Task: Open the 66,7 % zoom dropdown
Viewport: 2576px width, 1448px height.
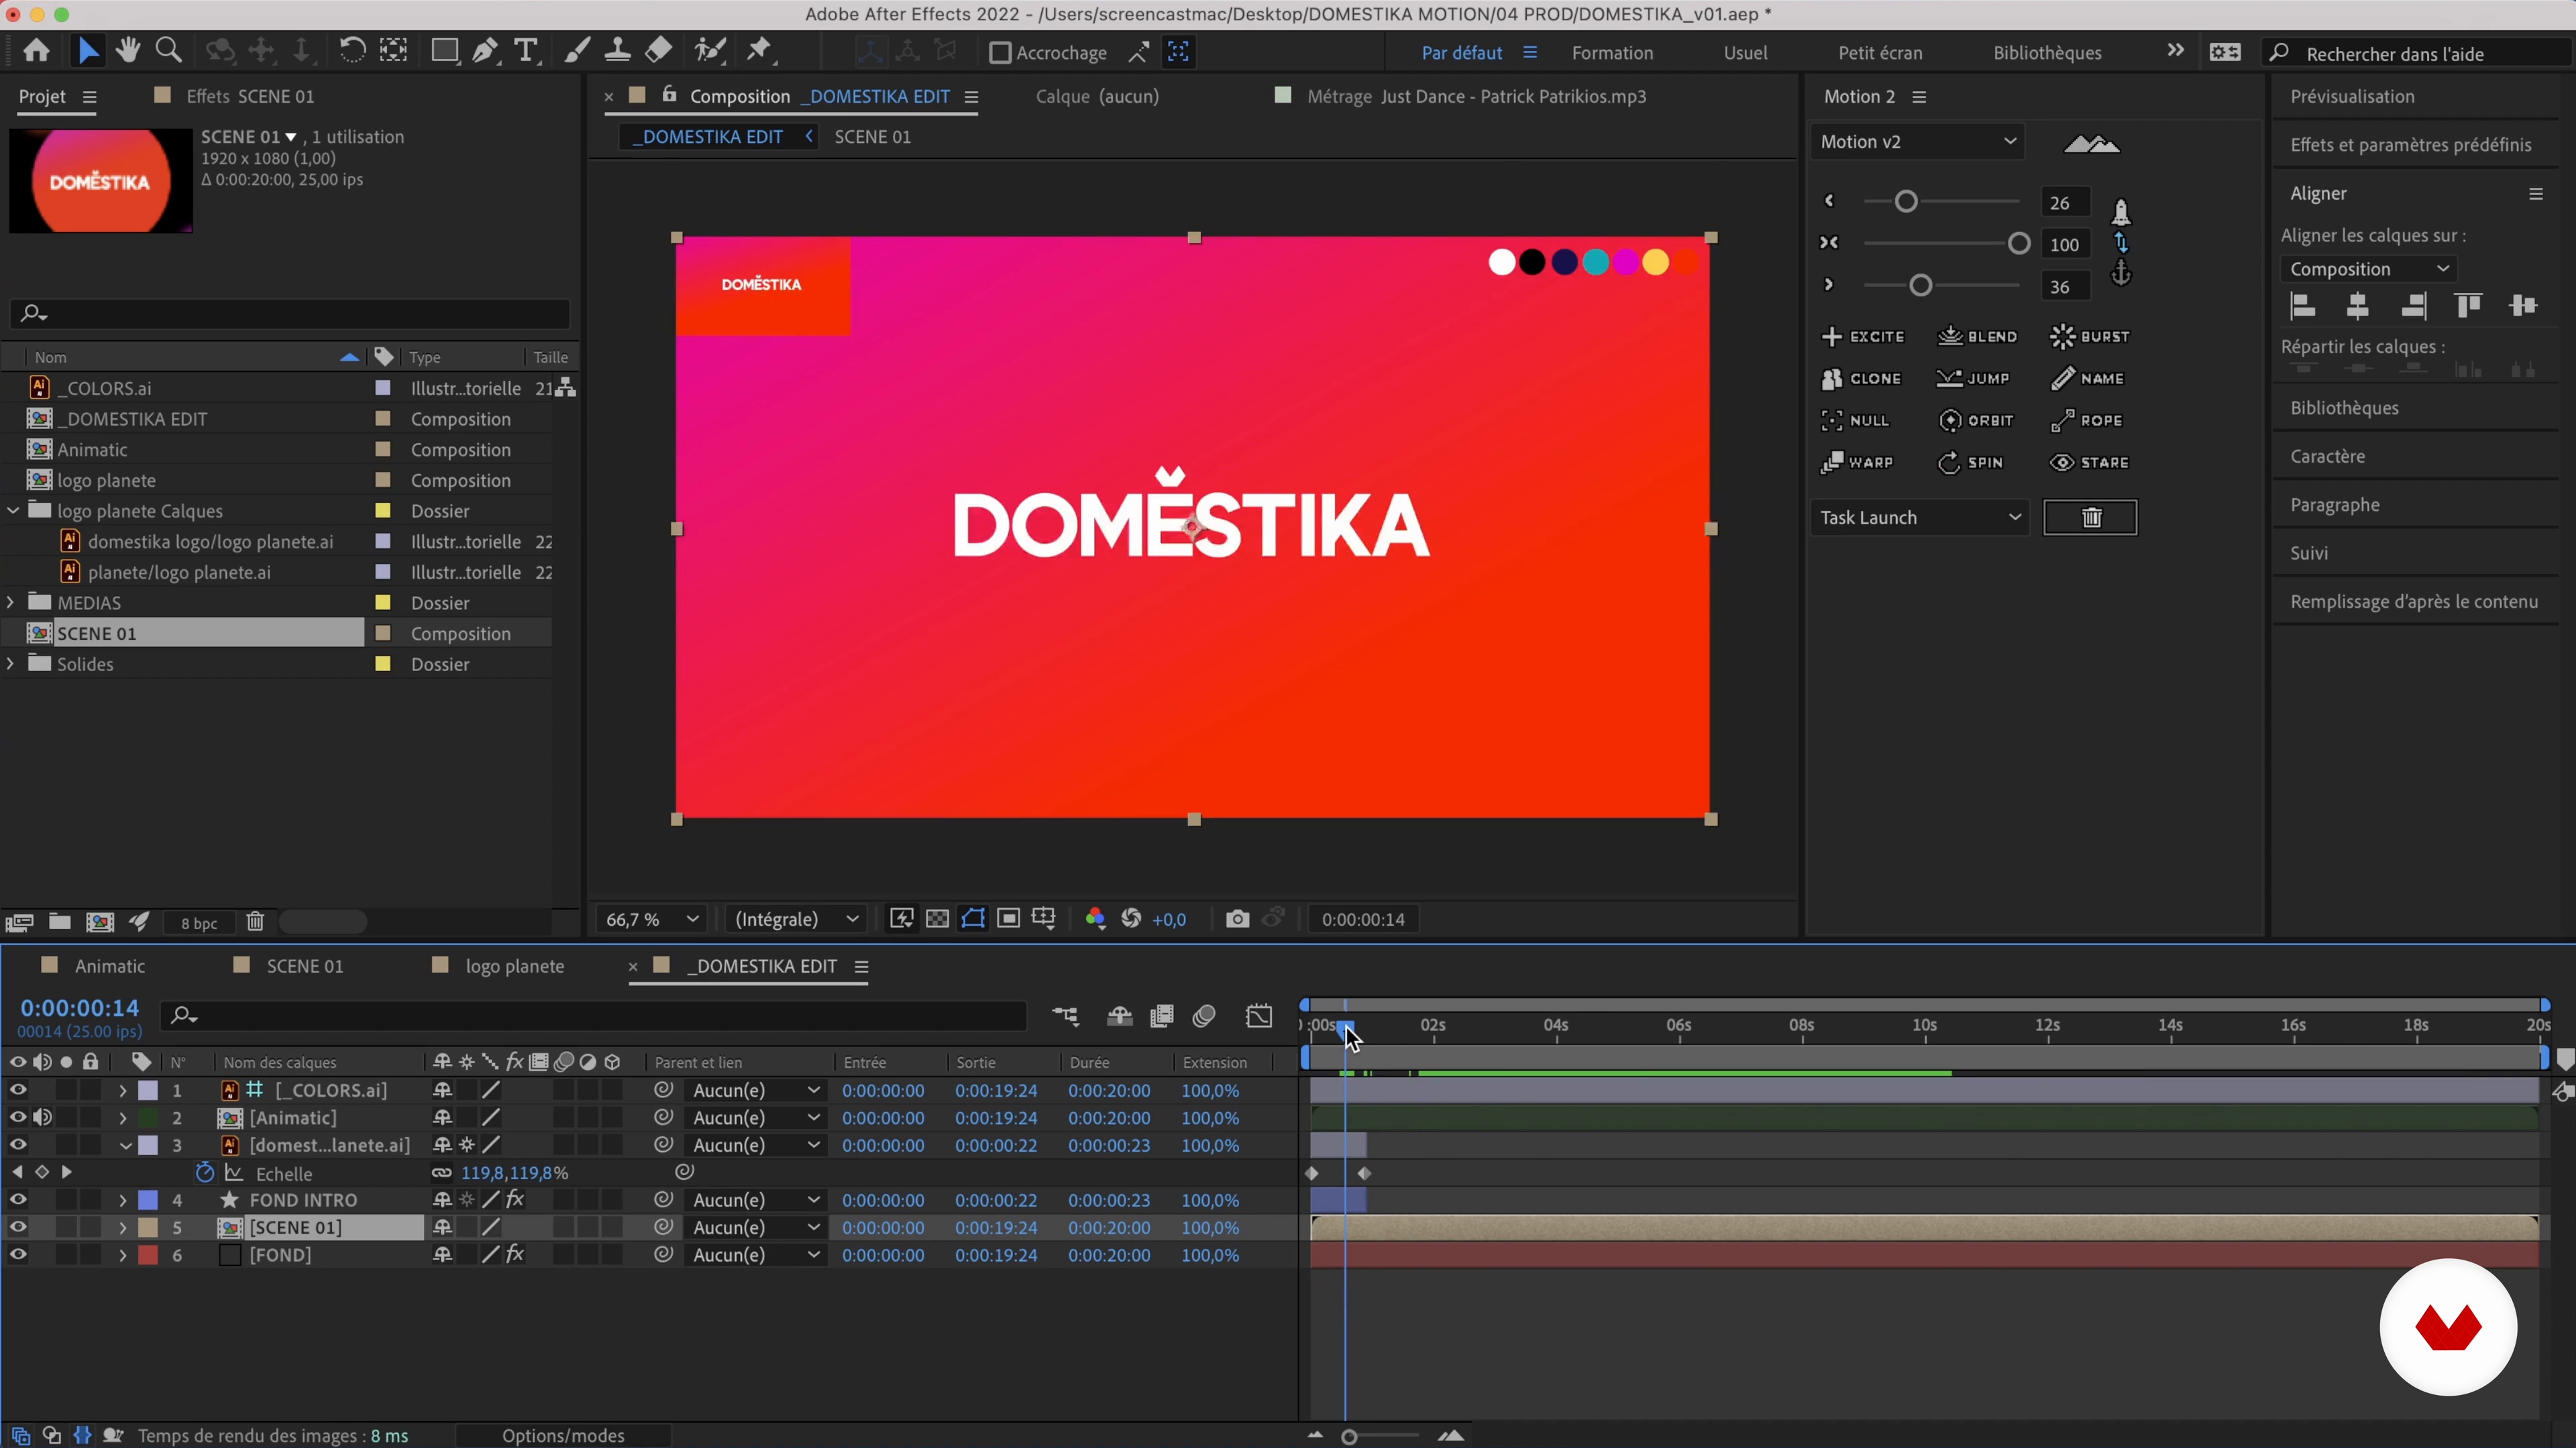Action: coord(651,919)
